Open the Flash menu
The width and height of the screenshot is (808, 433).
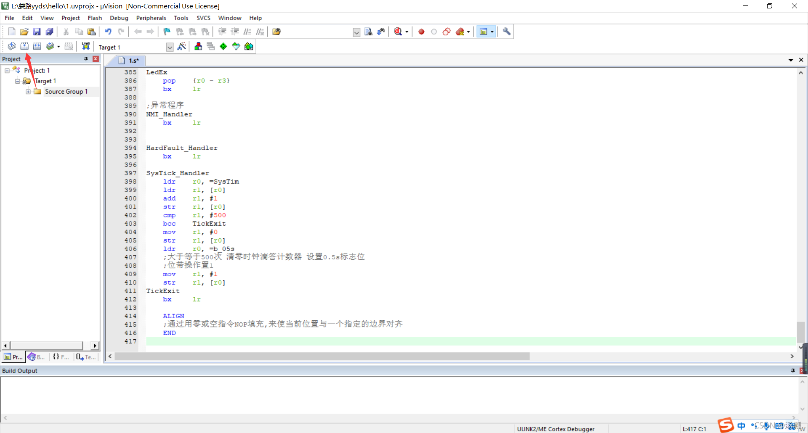(x=95, y=18)
